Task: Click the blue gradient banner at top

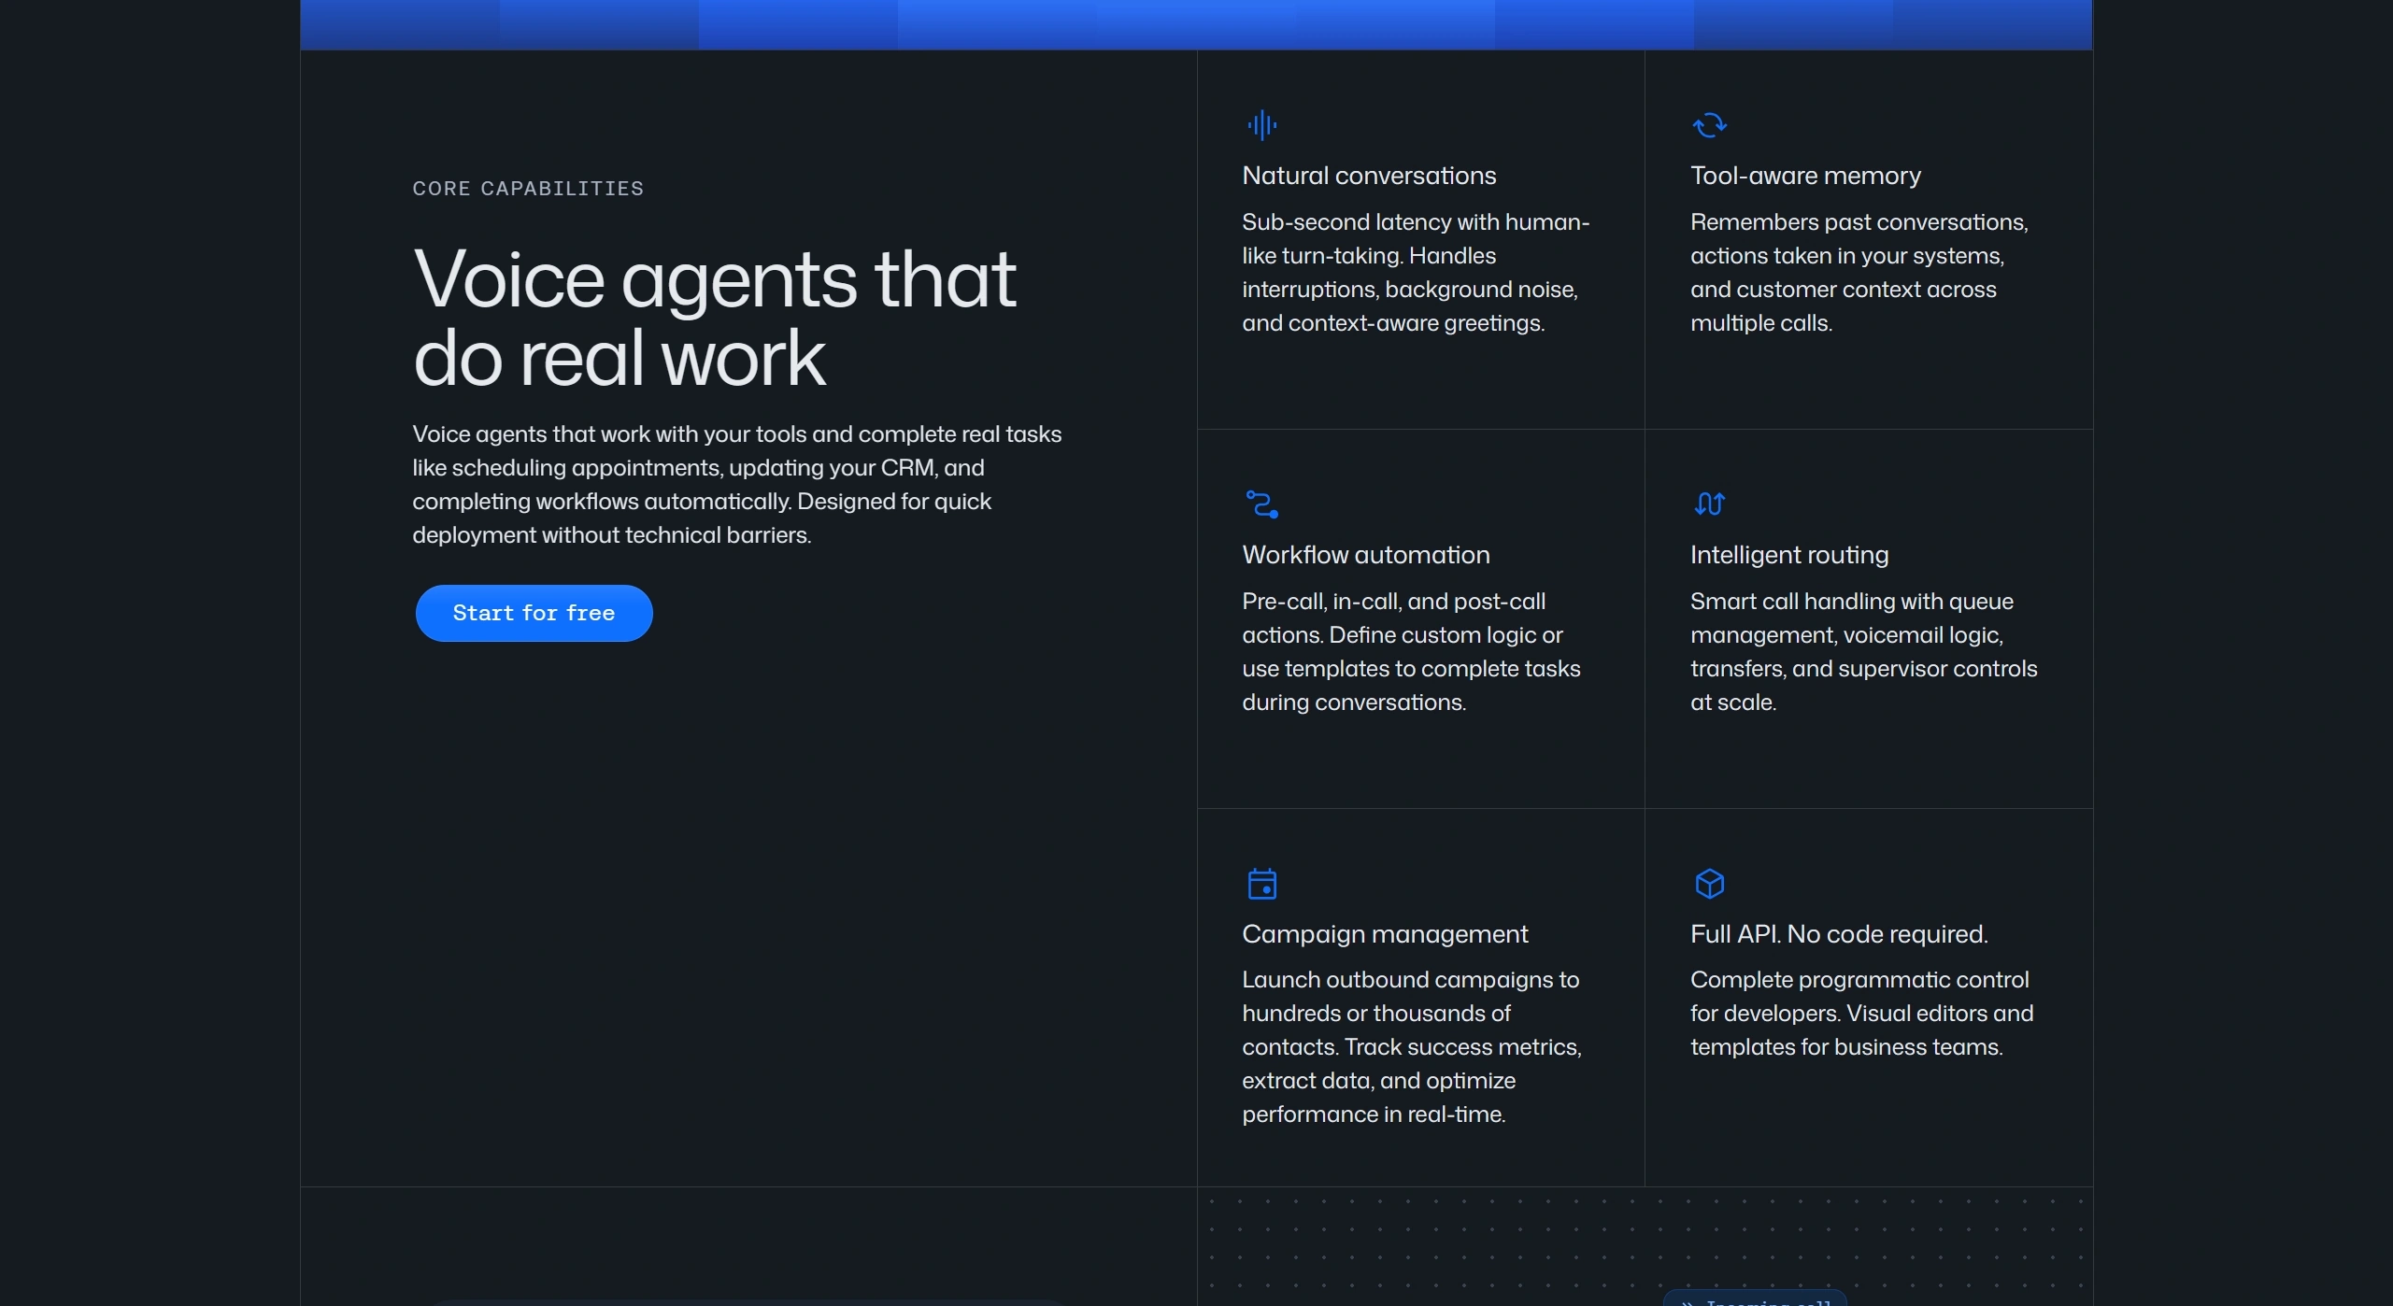Action: (1196, 24)
